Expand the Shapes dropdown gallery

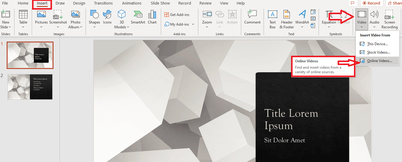click(94, 27)
